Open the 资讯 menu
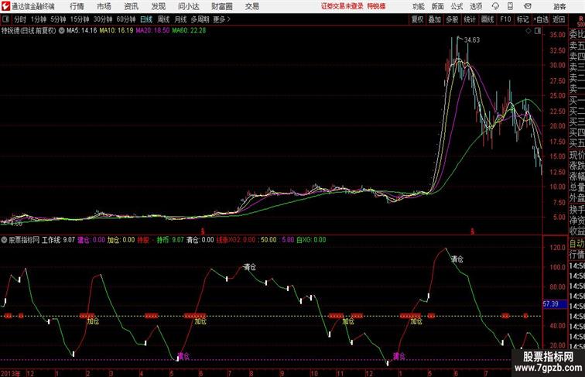This screenshot has width=585, height=377. [131, 6]
